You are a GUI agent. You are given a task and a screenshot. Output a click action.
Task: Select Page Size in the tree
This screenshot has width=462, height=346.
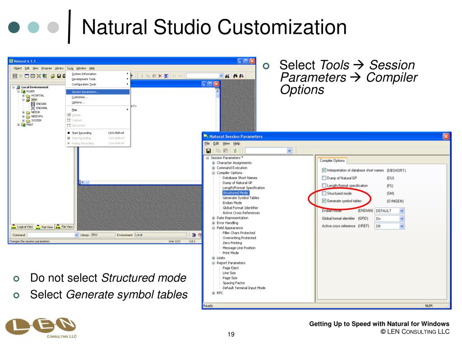coord(230,278)
